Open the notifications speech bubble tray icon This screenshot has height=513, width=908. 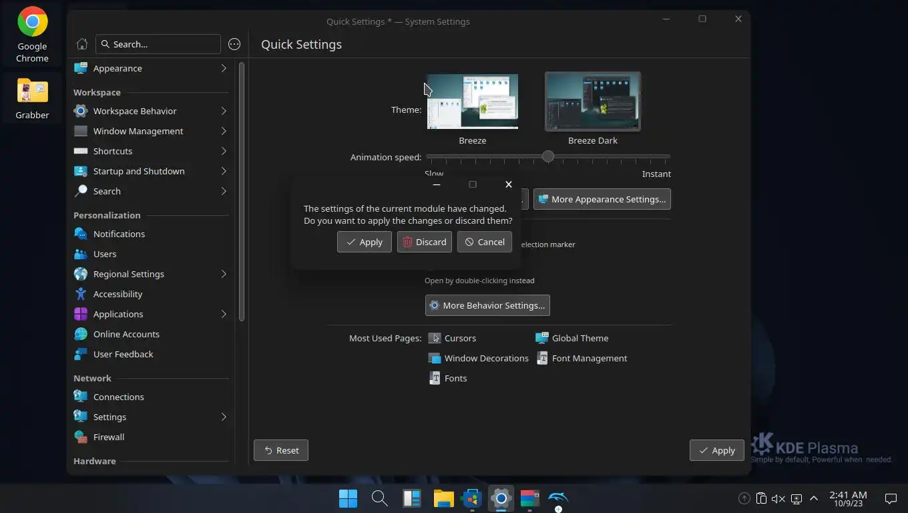pos(891,498)
